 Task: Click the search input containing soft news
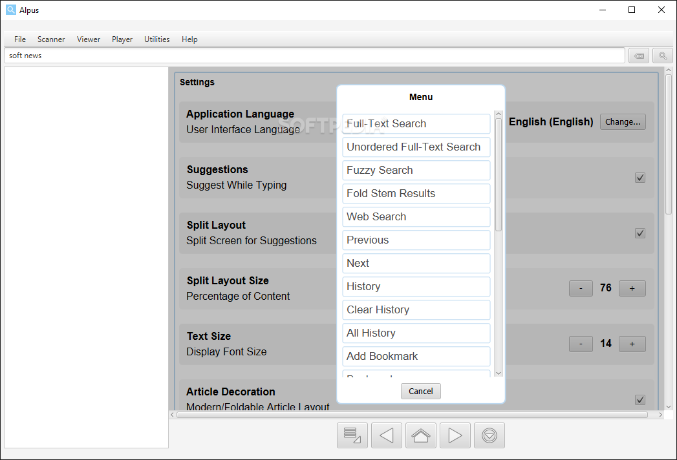pyautogui.click(x=314, y=56)
